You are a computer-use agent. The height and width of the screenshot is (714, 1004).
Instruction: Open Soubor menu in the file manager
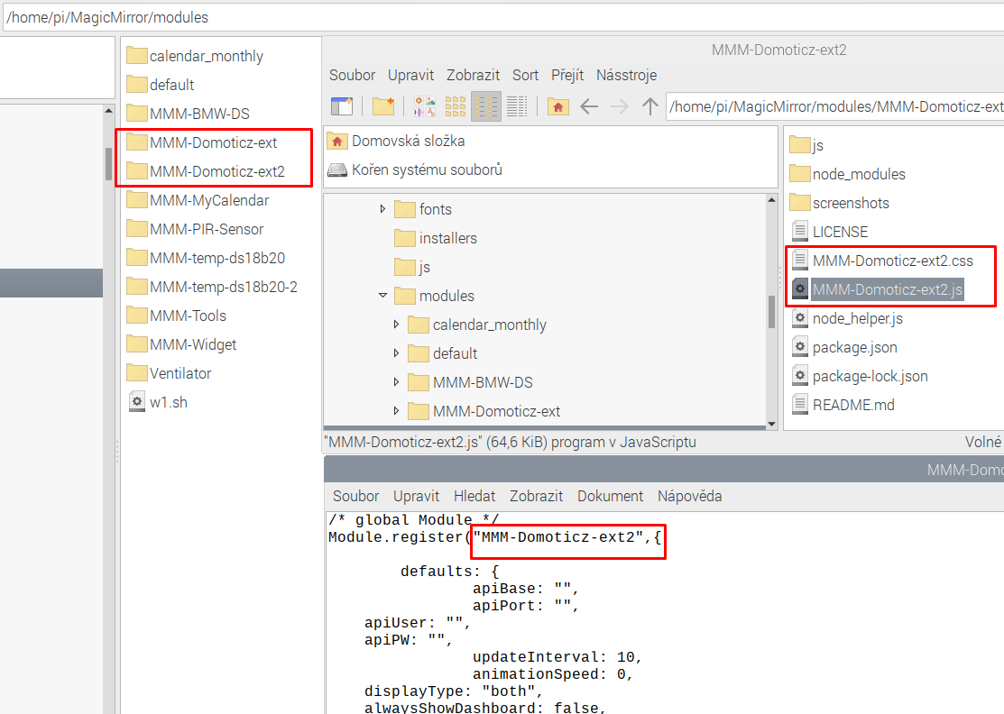pos(352,76)
